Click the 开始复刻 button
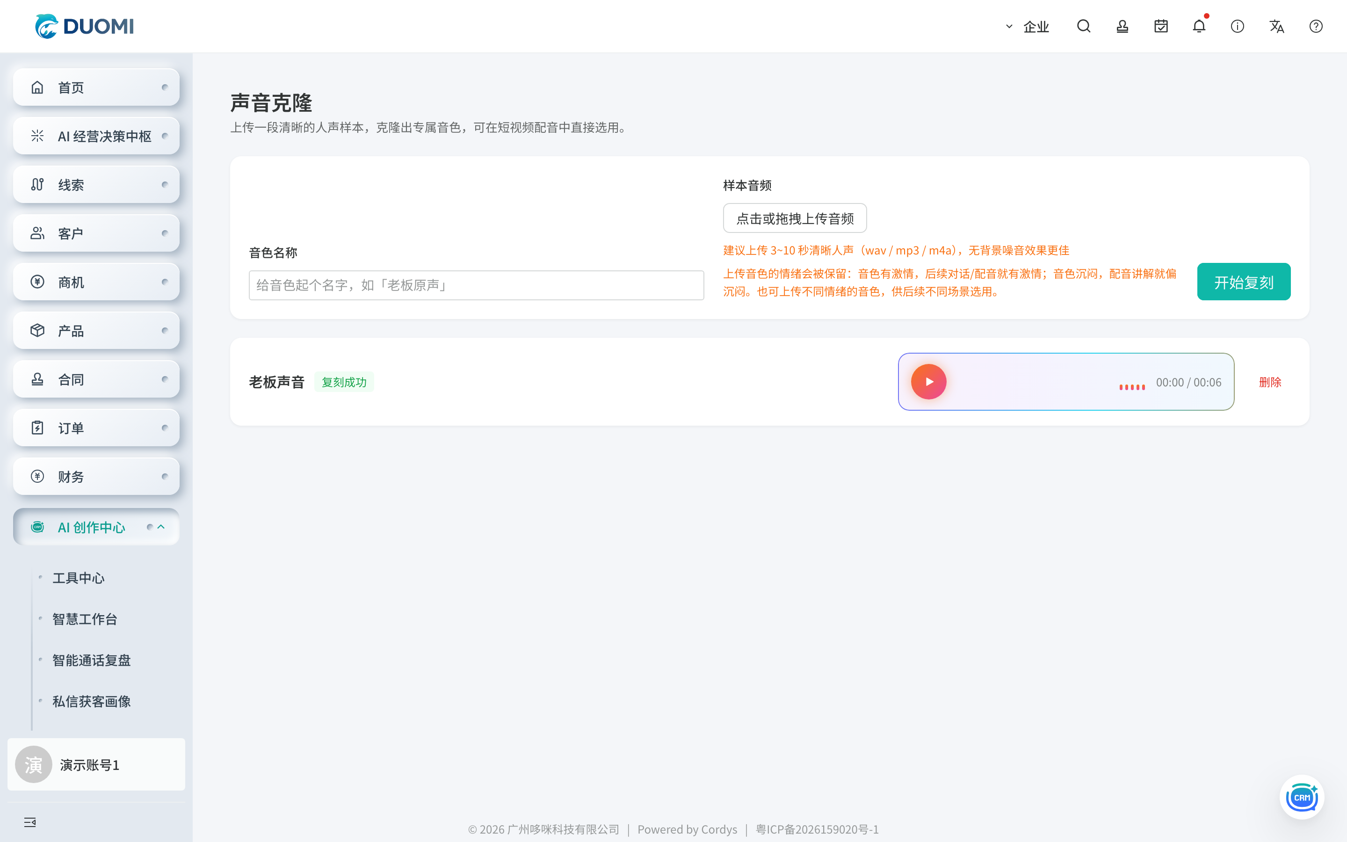The height and width of the screenshot is (842, 1347). pos(1244,282)
